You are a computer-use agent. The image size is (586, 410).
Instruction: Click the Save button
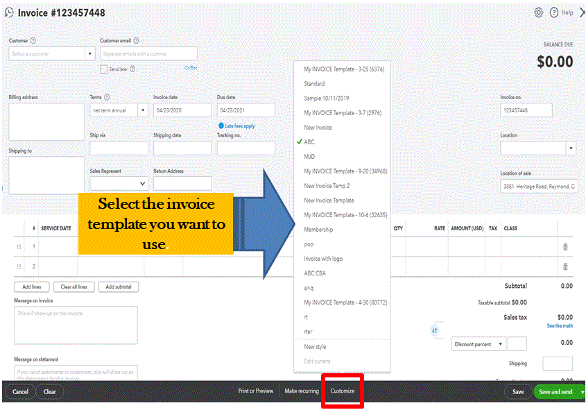pos(517,392)
